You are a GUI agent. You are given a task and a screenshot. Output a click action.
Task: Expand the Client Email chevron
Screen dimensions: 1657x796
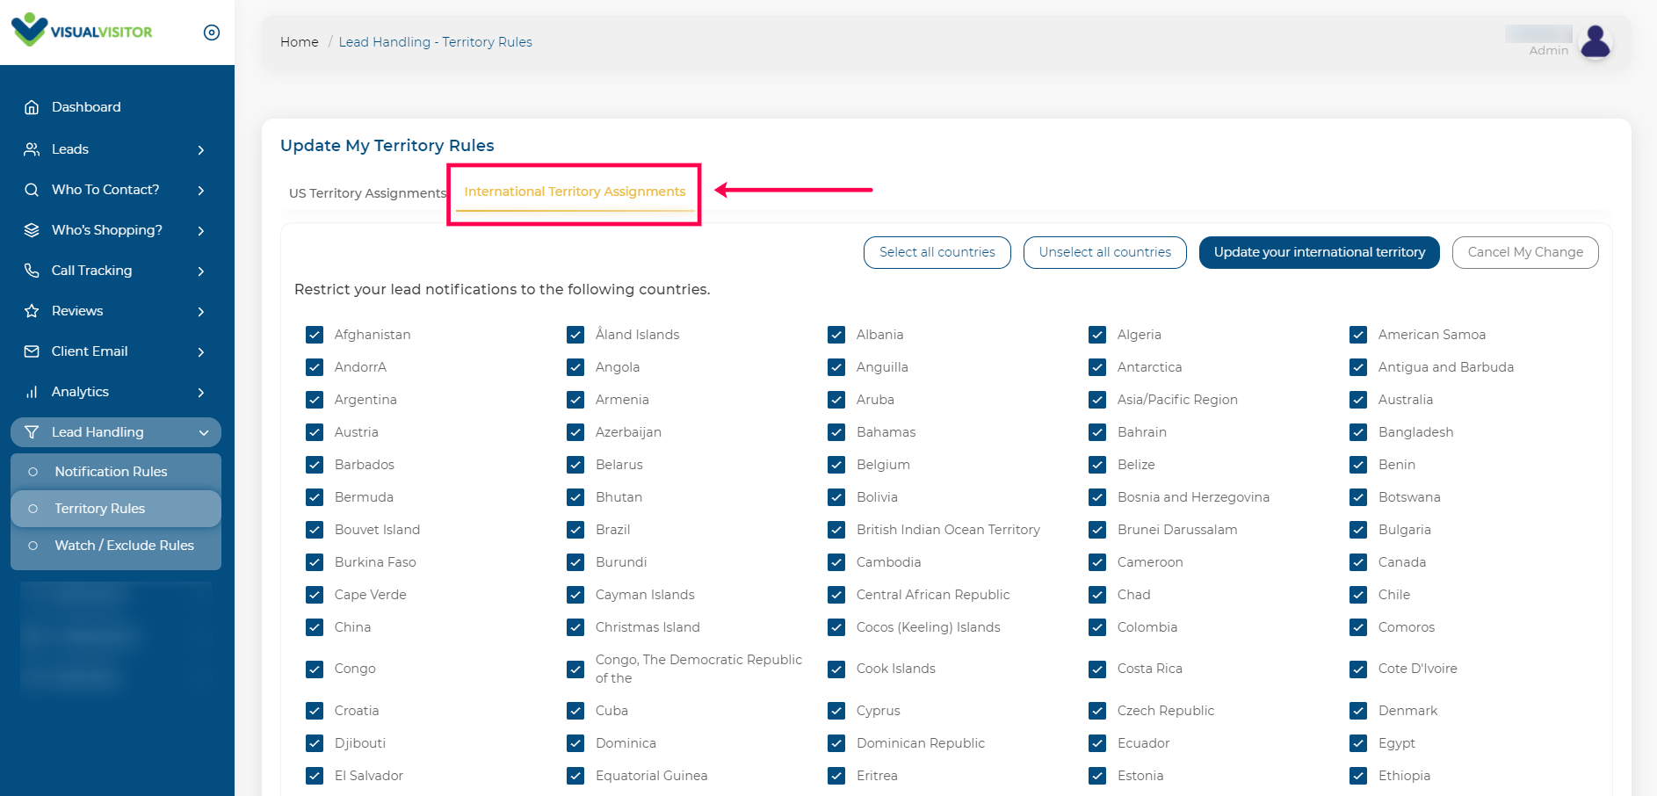pos(201,352)
